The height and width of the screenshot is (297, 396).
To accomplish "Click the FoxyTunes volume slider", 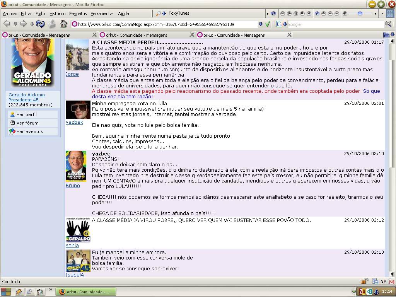I will pos(361,14).
